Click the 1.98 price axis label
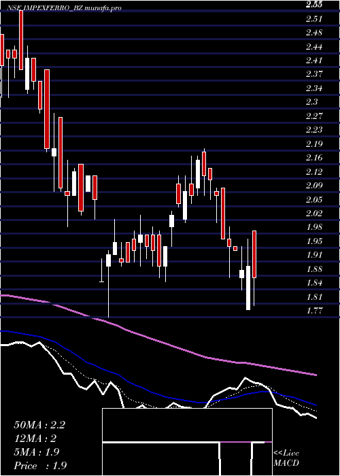This screenshot has height=476, width=340. coord(314,227)
